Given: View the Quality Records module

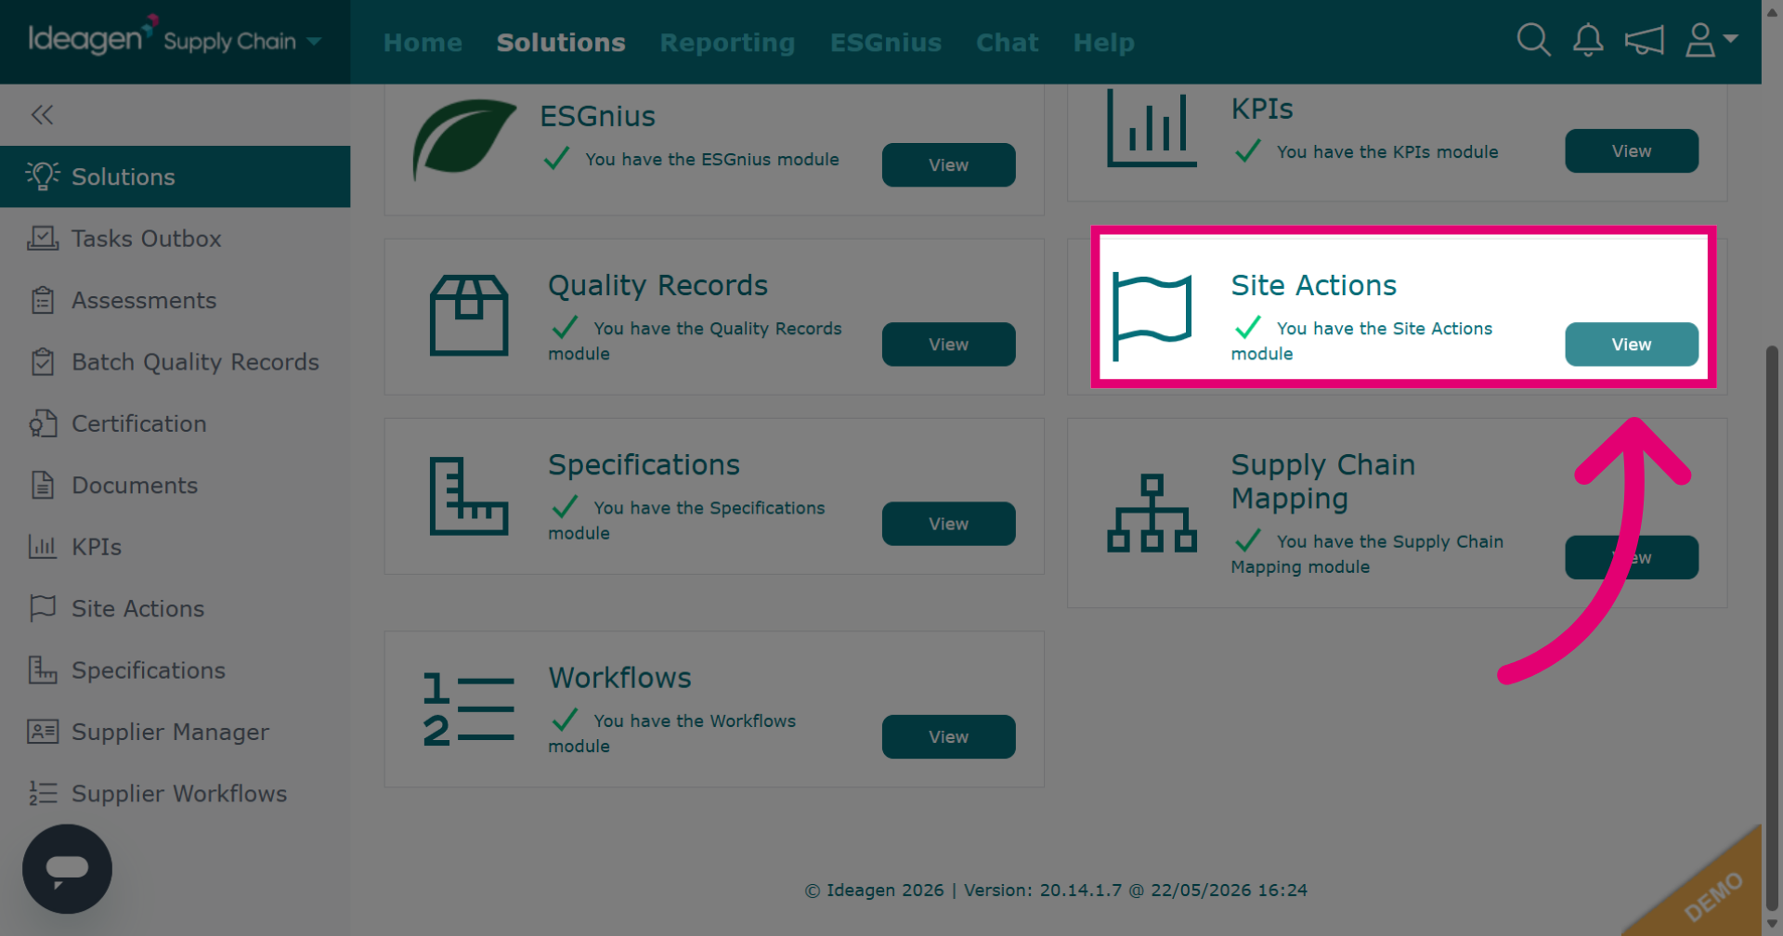Looking at the screenshot, I should (x=948, y=344).
